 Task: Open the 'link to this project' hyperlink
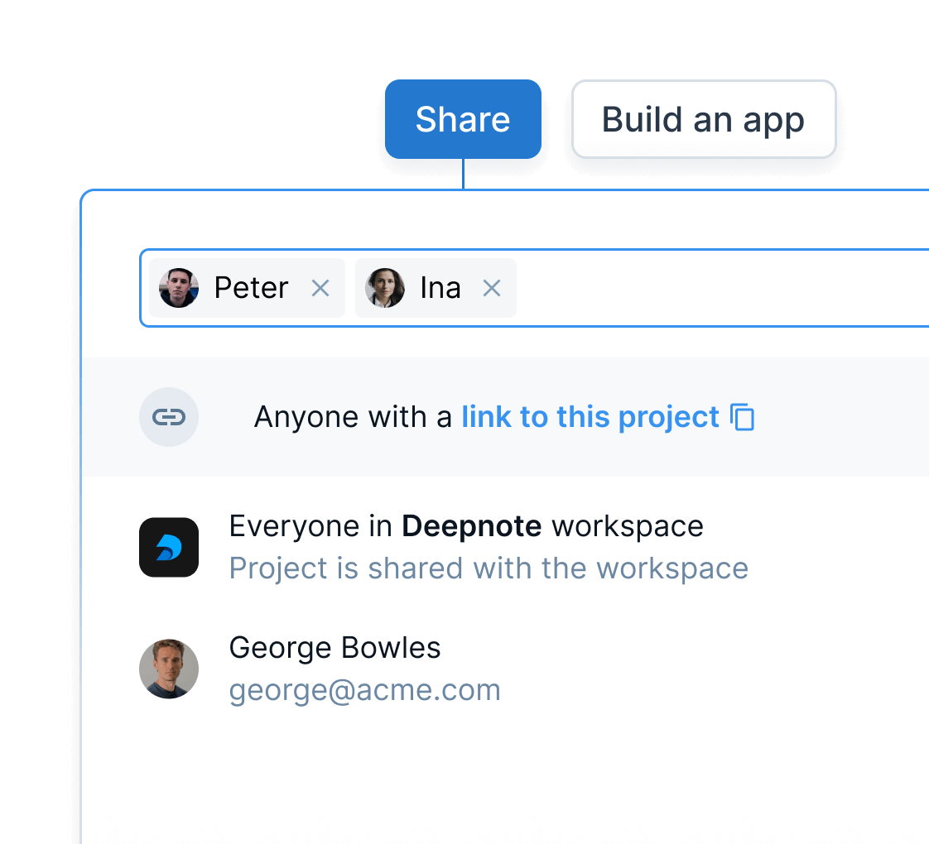[590, 417]
